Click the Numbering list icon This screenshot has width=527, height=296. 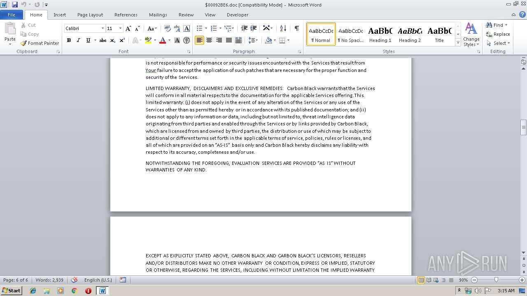point(214,28)
